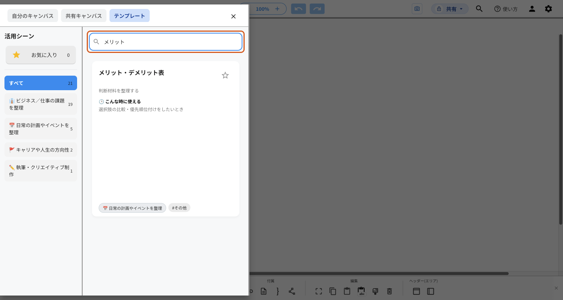Select キャリアや人生の方向性 category
The image size is (563, 300).
pos(41,150)
